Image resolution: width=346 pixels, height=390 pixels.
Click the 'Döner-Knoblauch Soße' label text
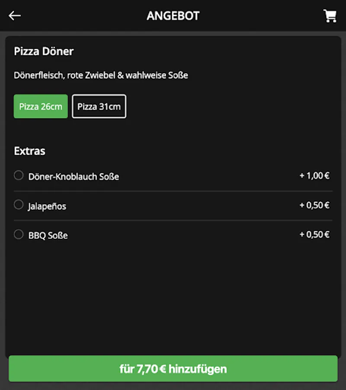pyautogui.click(x=74, y=176)
